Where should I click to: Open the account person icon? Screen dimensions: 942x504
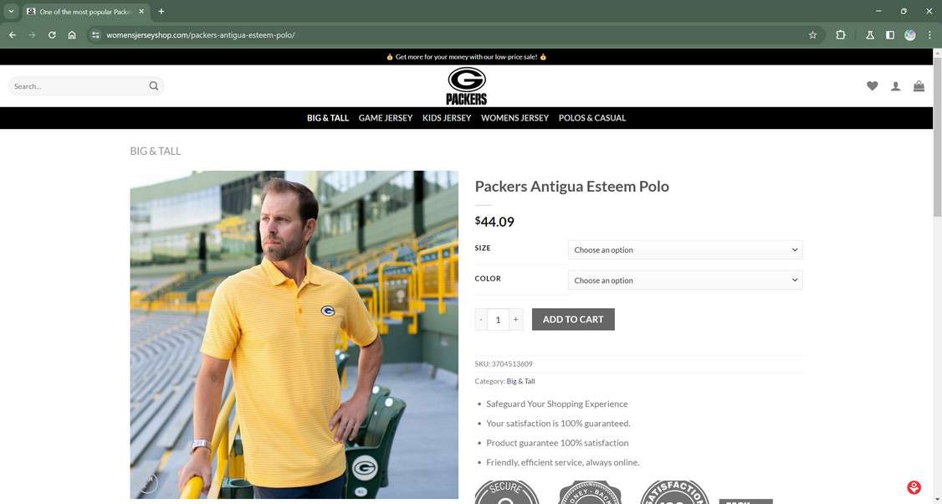click(x=896, y=86)
